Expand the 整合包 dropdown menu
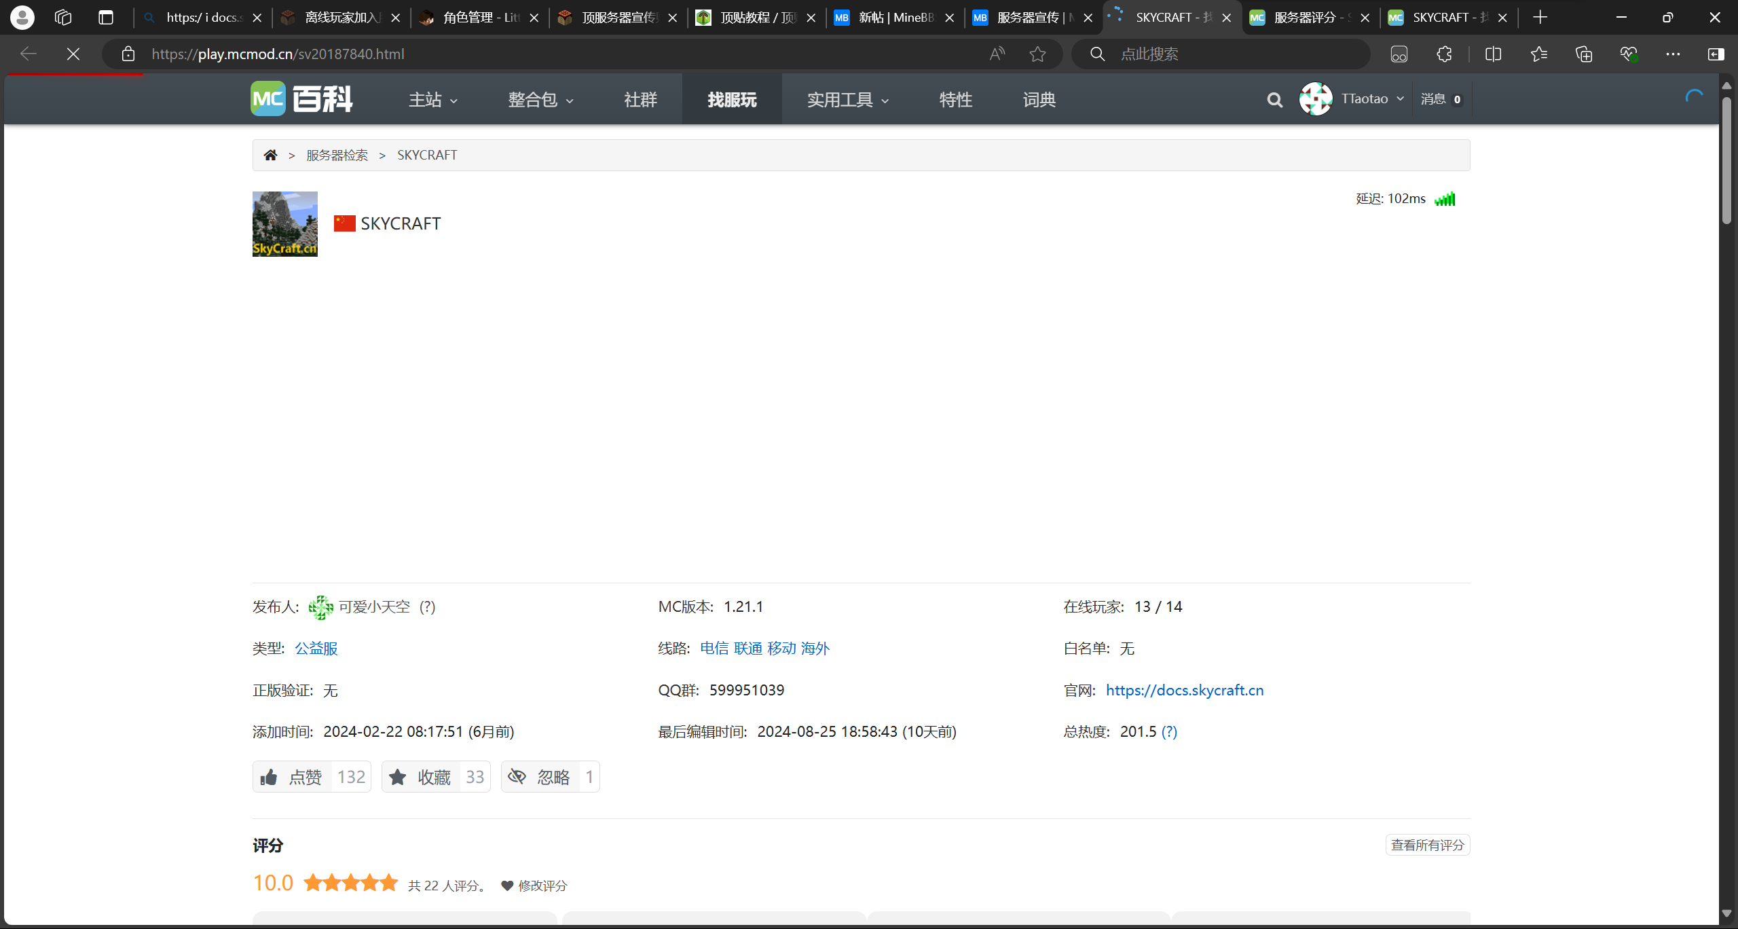Viewport: 1738px width, 929px height. (541, 100)
